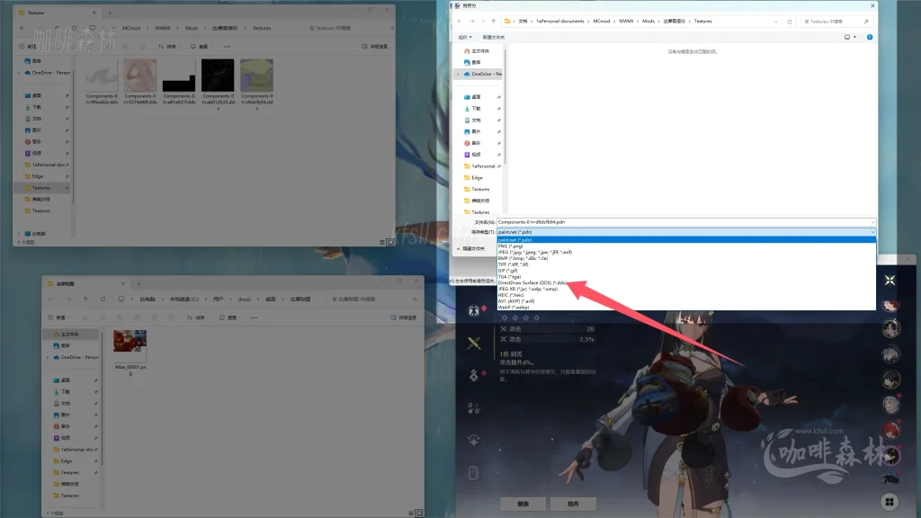Viewport: 921px width, 518px height.
Task: Click the refresh icon beside the address bar
Action: pos(791,21)
